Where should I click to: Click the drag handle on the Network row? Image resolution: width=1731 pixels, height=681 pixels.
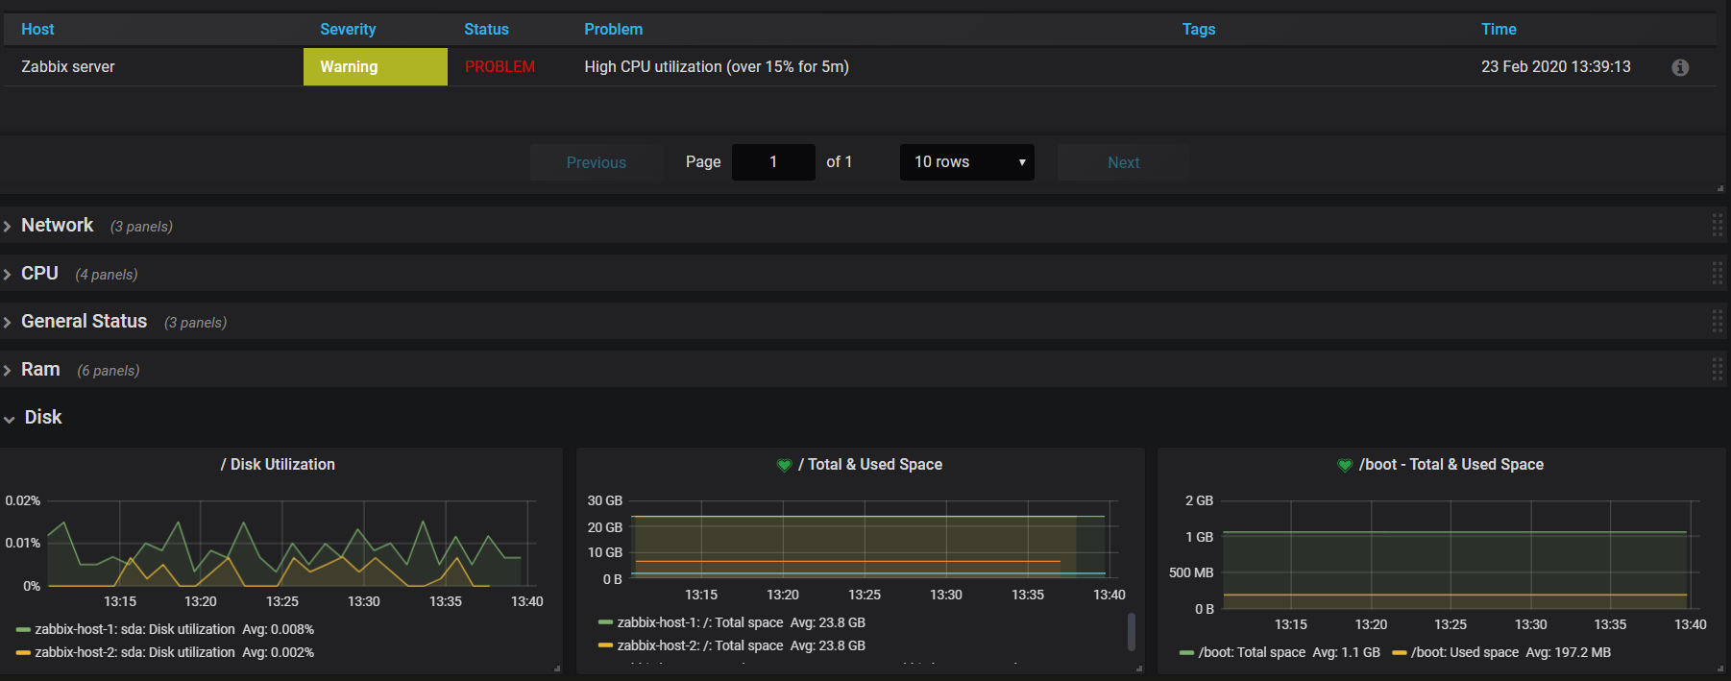(x=1717, y=226)
